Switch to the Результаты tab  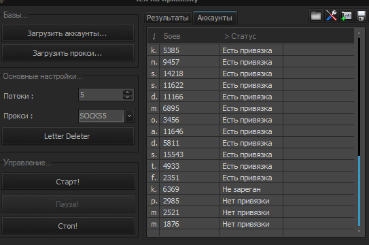[168, 18]
